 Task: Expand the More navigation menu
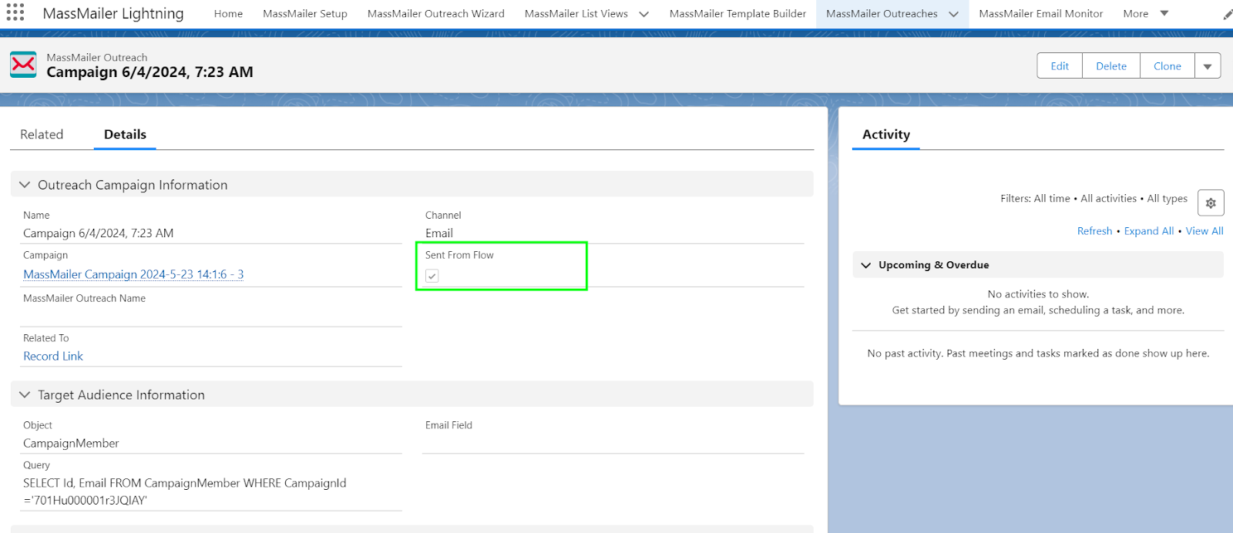click(x=1146, y=13)
